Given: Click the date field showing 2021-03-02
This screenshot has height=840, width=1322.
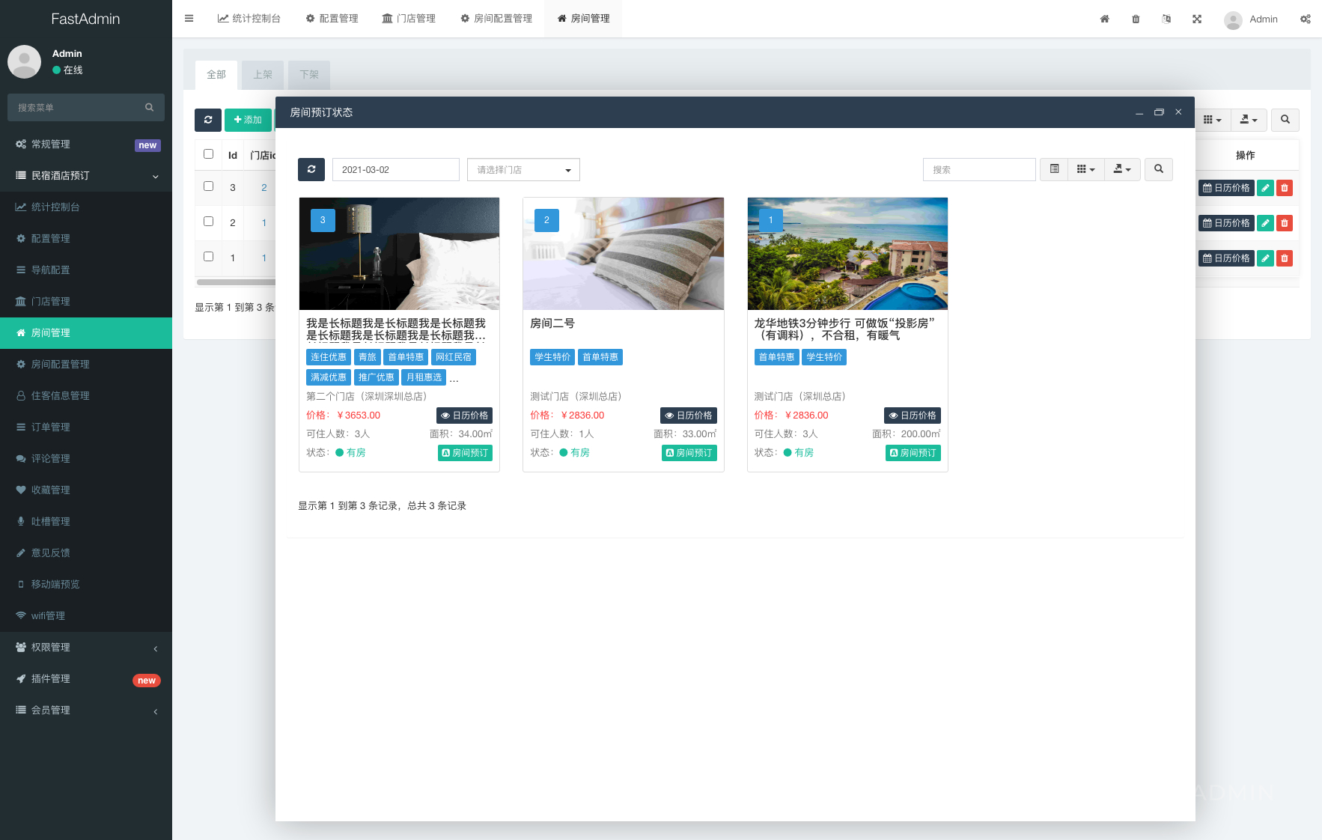Looking at the screenshot, I should click(395, 170).
